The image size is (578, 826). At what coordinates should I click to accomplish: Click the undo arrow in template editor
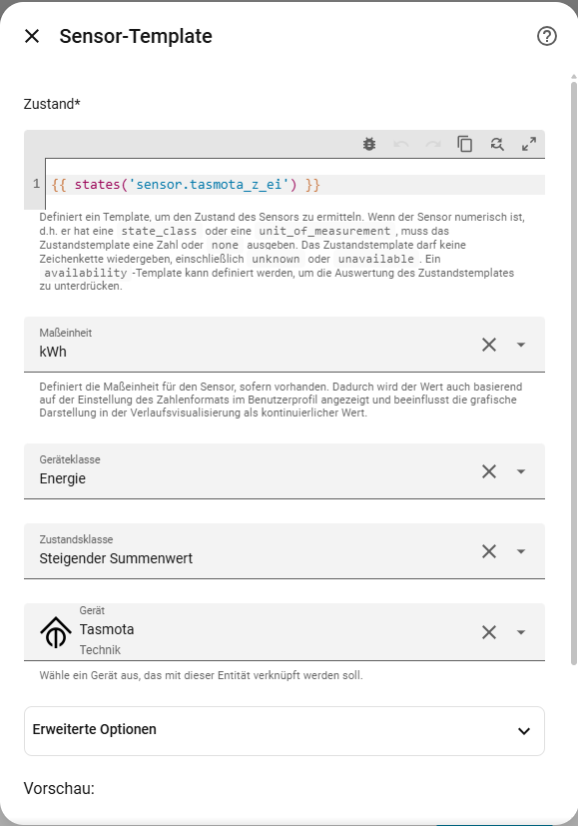click(x=401, y=144)
